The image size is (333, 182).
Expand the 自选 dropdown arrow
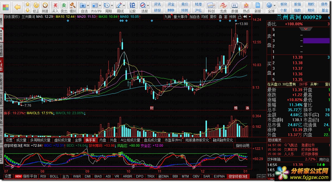(88, 6)
